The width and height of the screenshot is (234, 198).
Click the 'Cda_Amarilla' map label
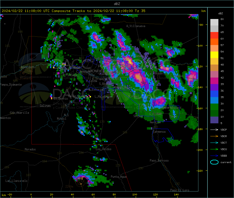19,113
